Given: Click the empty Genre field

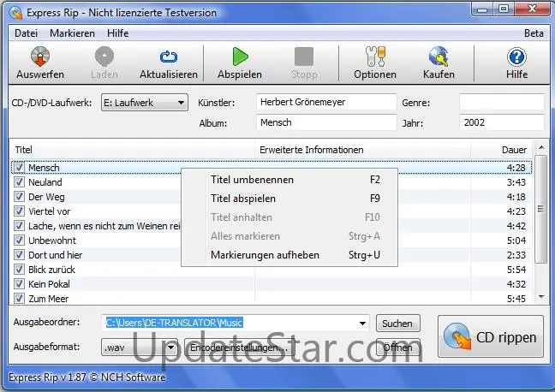Looking at the screenshot, I should pos(502,102).
